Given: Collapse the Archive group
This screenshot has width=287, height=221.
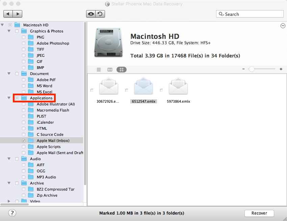Looking at the screenshot, I should [9, 183].
